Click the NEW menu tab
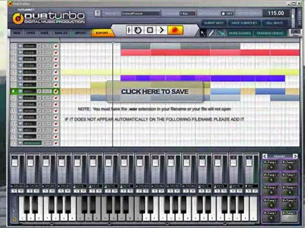The height and width of the screenshot is (228, 305). pyautogui.click(x=17, y=33)
